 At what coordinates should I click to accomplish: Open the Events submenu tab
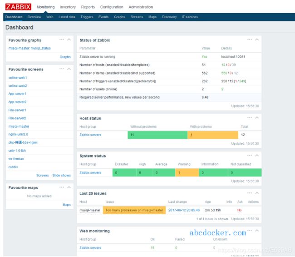click(103, 17)
